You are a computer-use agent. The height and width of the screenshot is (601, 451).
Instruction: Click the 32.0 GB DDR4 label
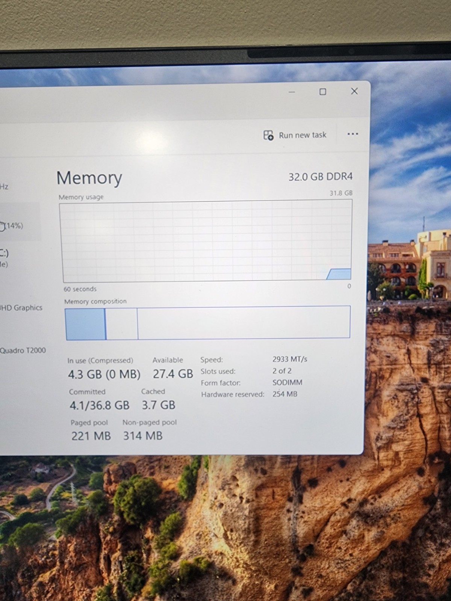[x=321, y=177]
